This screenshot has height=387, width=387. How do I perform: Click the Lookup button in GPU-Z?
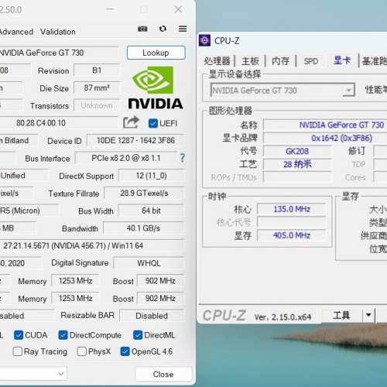[156, 53]
